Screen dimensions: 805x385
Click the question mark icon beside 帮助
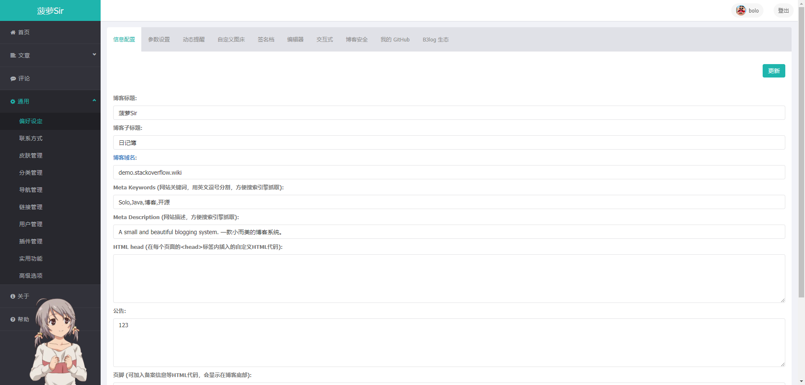13,319
